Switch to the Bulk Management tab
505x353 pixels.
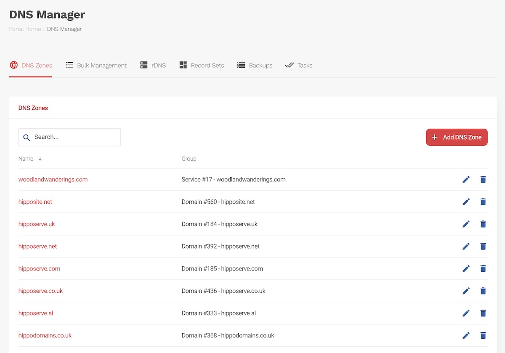[x=96, y=66]
